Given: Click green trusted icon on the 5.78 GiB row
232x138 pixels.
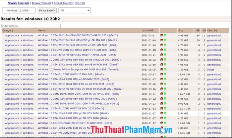Looking at the screenshot, I should coord(165,50).
